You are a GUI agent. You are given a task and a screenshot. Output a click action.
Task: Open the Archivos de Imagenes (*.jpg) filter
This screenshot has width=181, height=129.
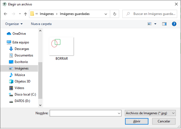(150, 113)
